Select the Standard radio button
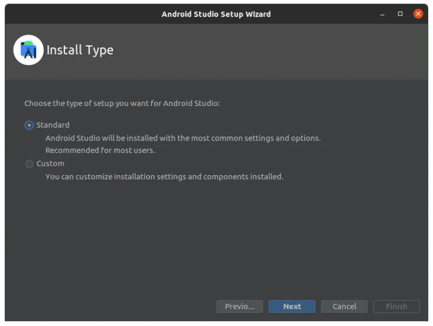 [29, 125]
